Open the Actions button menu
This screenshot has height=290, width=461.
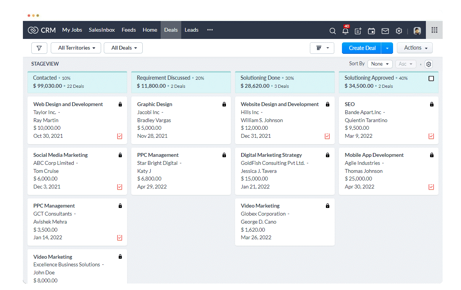(414, 48)
